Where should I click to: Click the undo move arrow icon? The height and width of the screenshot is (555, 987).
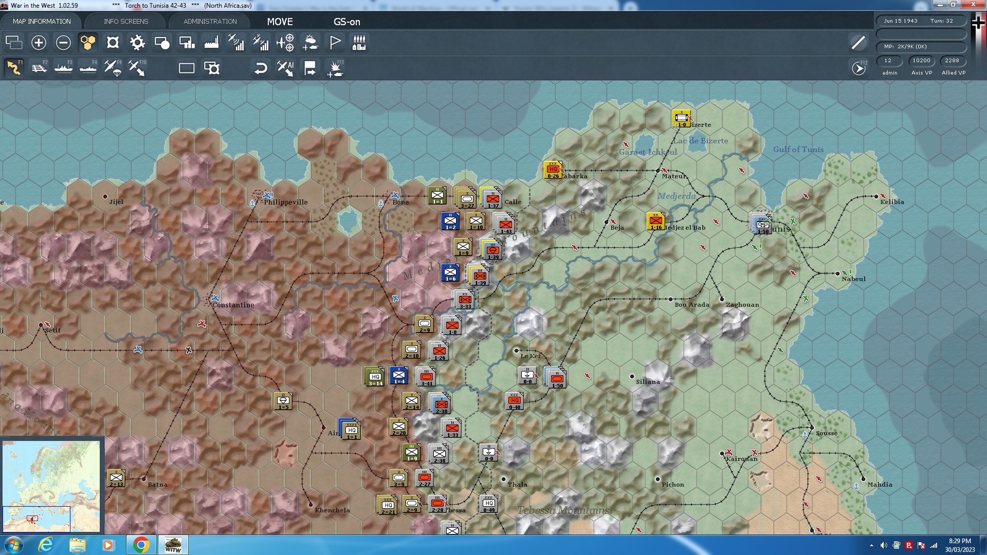point(261,68)
